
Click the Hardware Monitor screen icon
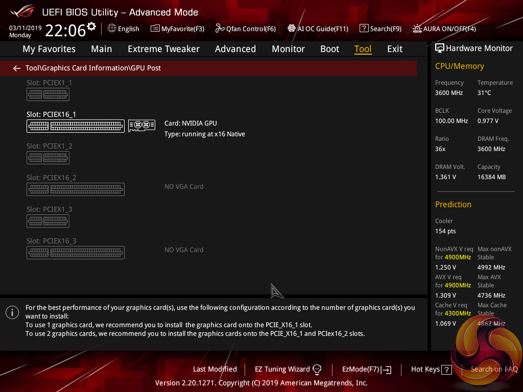coord(440,48)
